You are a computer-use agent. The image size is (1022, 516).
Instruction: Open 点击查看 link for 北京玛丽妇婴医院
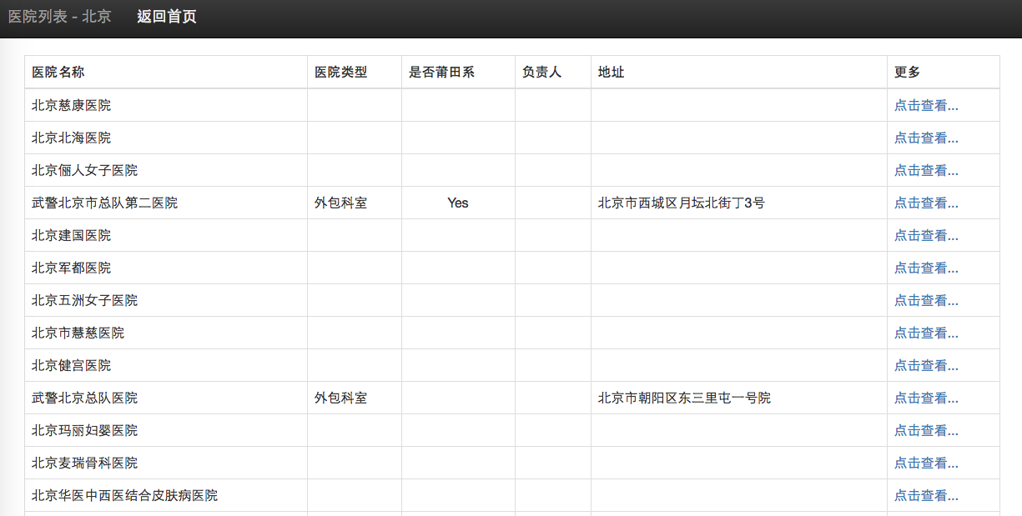point(926,430)
